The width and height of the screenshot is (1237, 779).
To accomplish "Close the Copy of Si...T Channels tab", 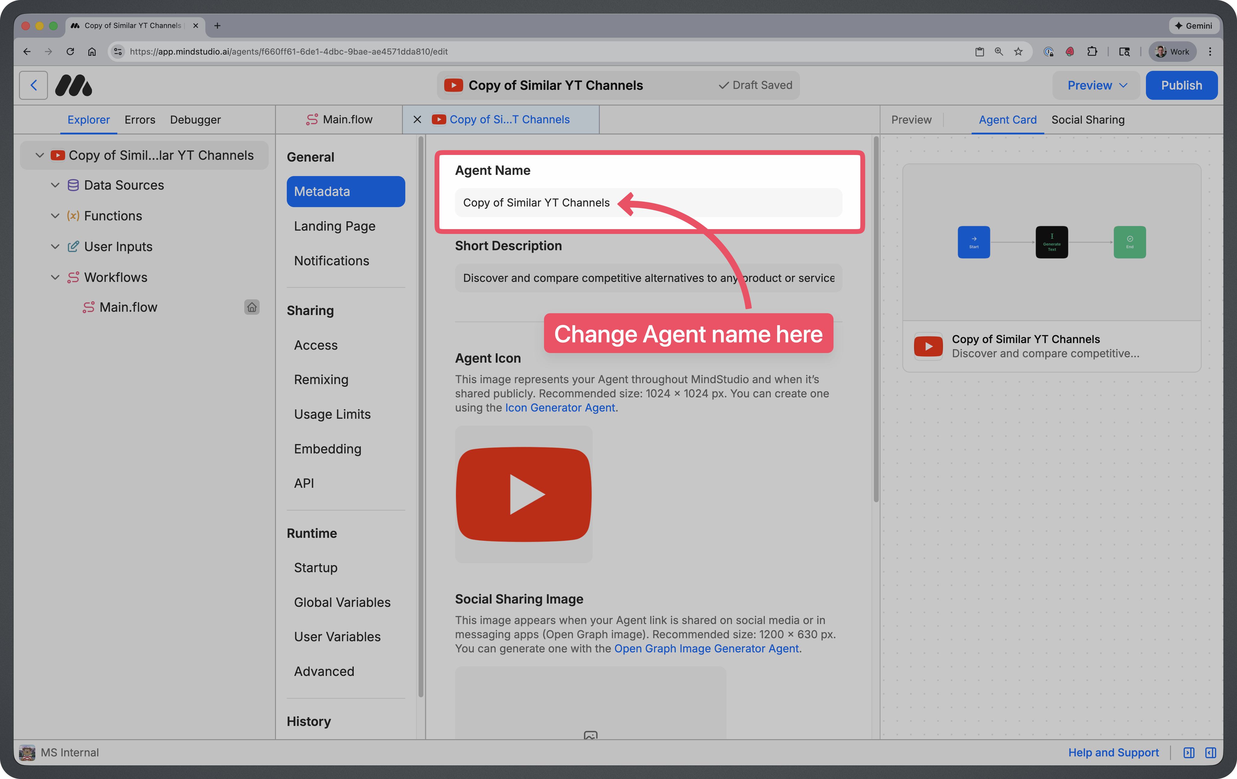I will pos(417,120).
